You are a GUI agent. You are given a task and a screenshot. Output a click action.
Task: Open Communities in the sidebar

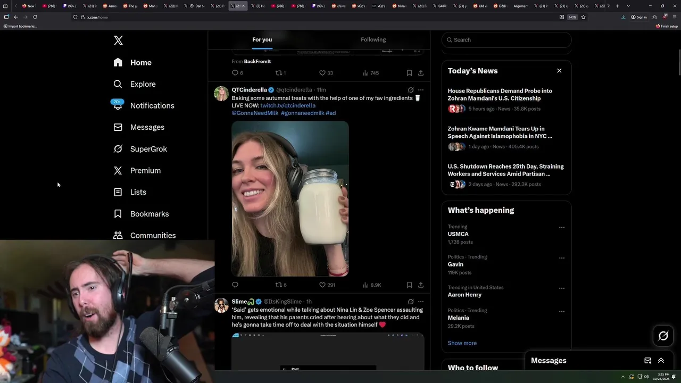click(144, 235)
